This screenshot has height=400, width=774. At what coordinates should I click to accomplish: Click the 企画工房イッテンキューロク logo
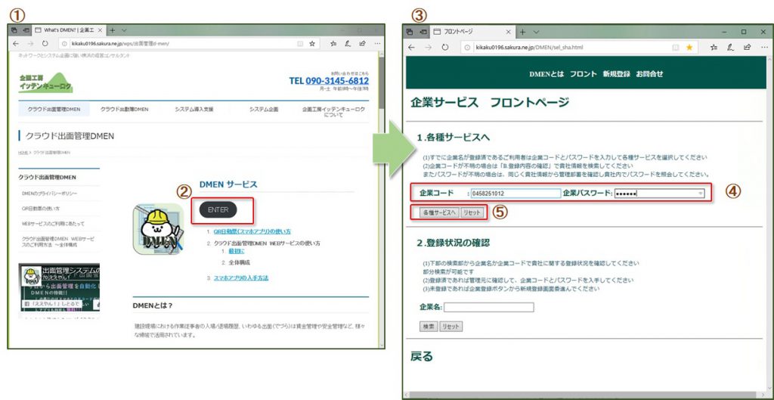(x=45, y=82)
